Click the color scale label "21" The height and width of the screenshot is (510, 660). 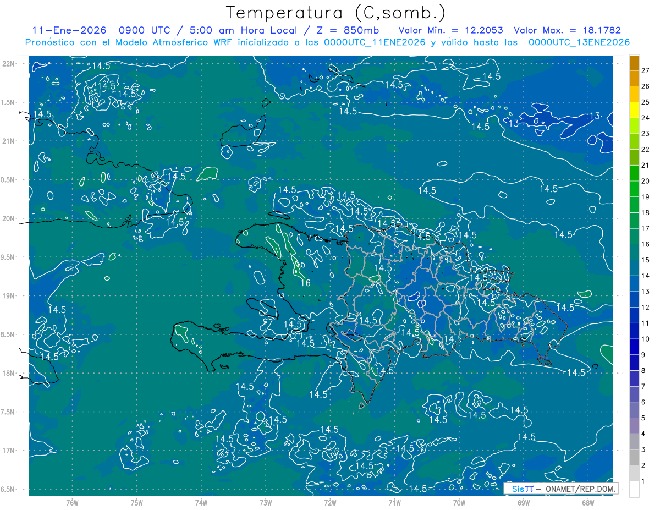pos(646,165)
